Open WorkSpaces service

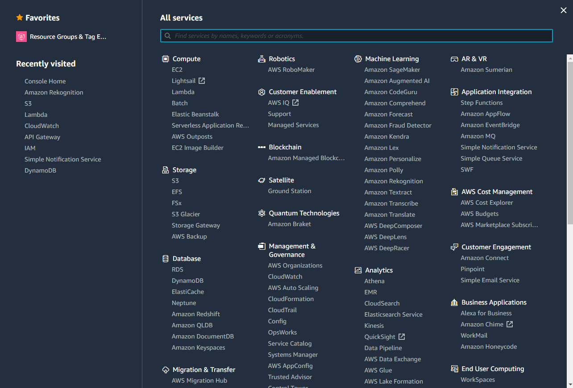click(x=478, y=380)
